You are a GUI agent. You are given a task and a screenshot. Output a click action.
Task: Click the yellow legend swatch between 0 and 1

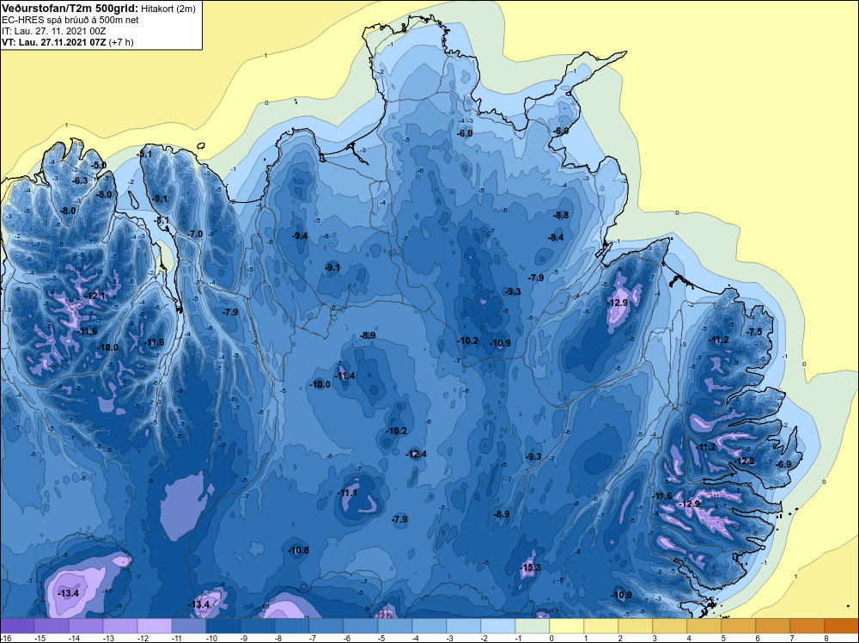[566, 626]
